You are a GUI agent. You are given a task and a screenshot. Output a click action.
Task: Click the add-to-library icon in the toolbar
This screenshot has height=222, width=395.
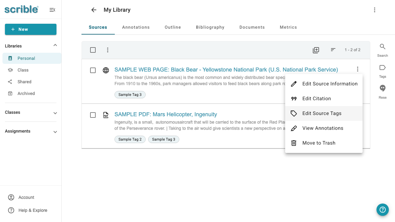pos(316,50)
